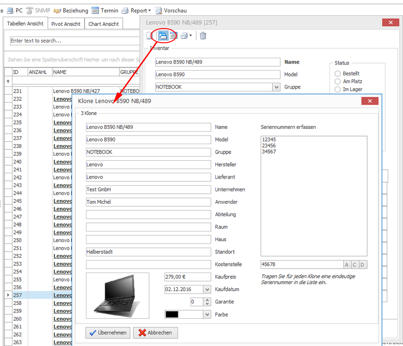Expand the Farbe color dropdown arrow
The image size is (403, 346).
[207, 315]
